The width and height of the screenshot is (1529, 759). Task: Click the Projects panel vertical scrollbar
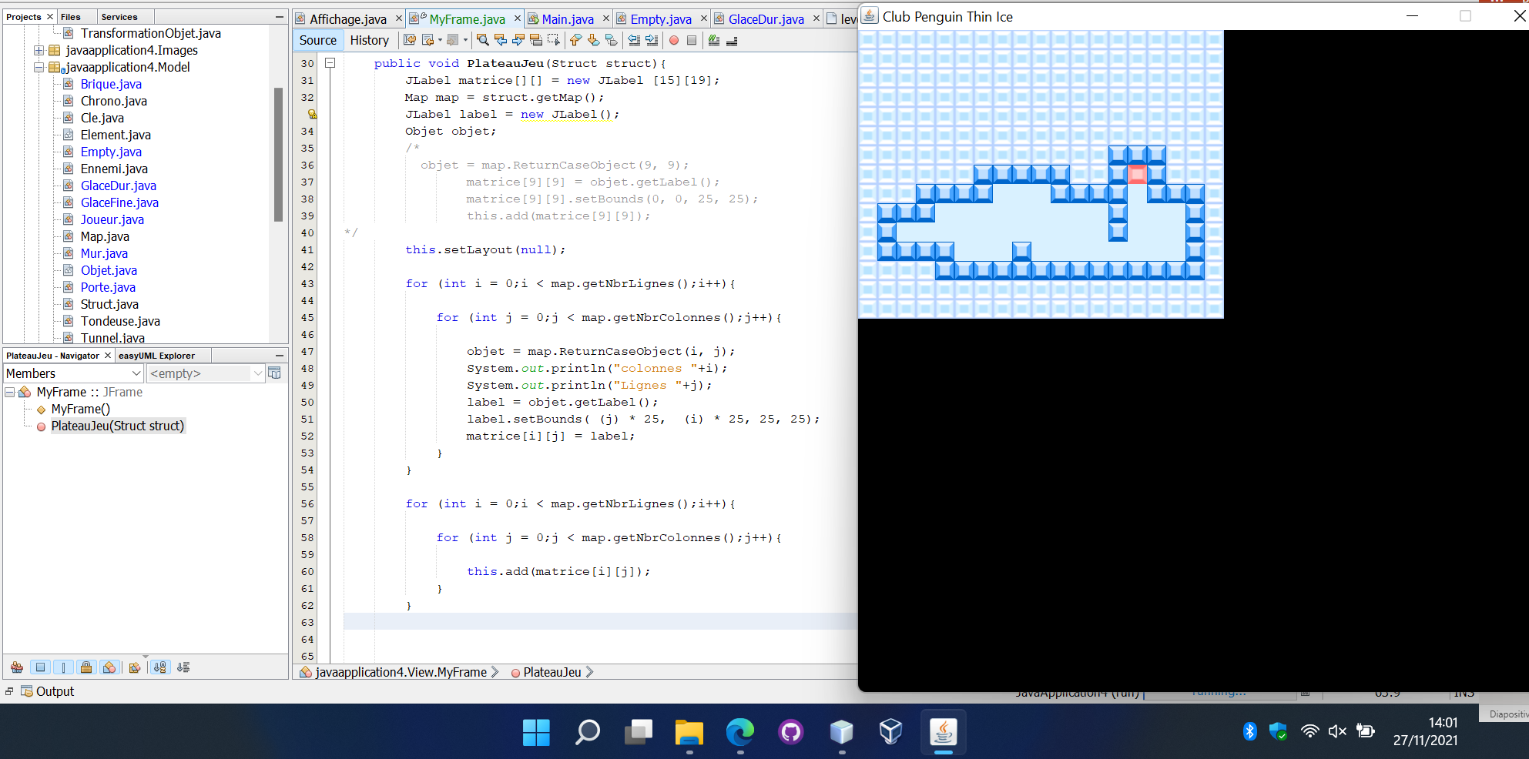(x=278, y=154)
